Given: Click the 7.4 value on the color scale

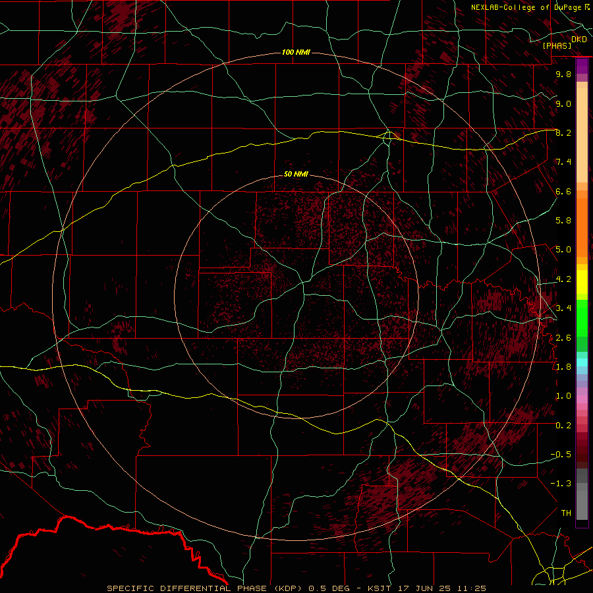Looking at the screenshot, I should click(x=563, y=162).
